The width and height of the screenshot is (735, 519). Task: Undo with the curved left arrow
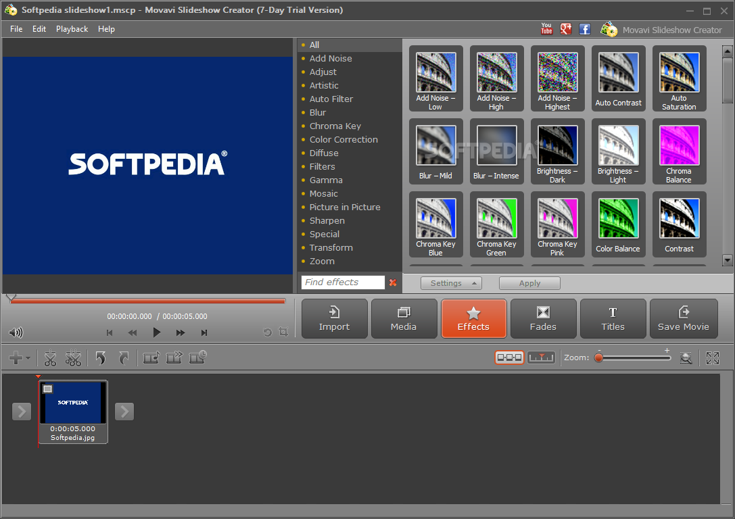pos(100,358)
